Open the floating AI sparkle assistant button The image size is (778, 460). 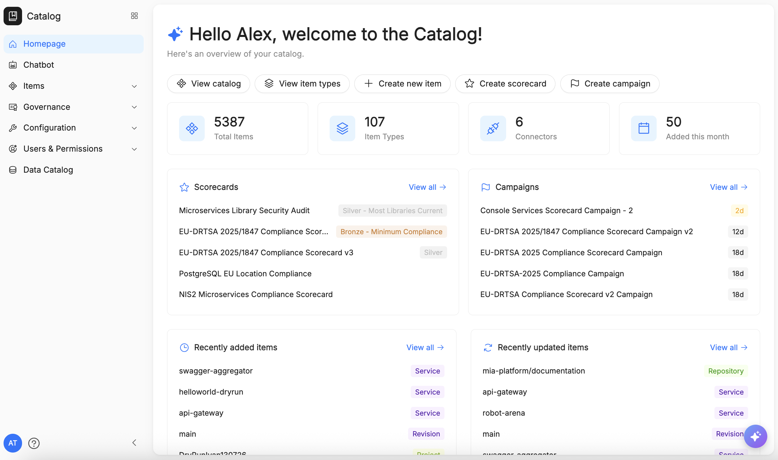tap(755, 436)
